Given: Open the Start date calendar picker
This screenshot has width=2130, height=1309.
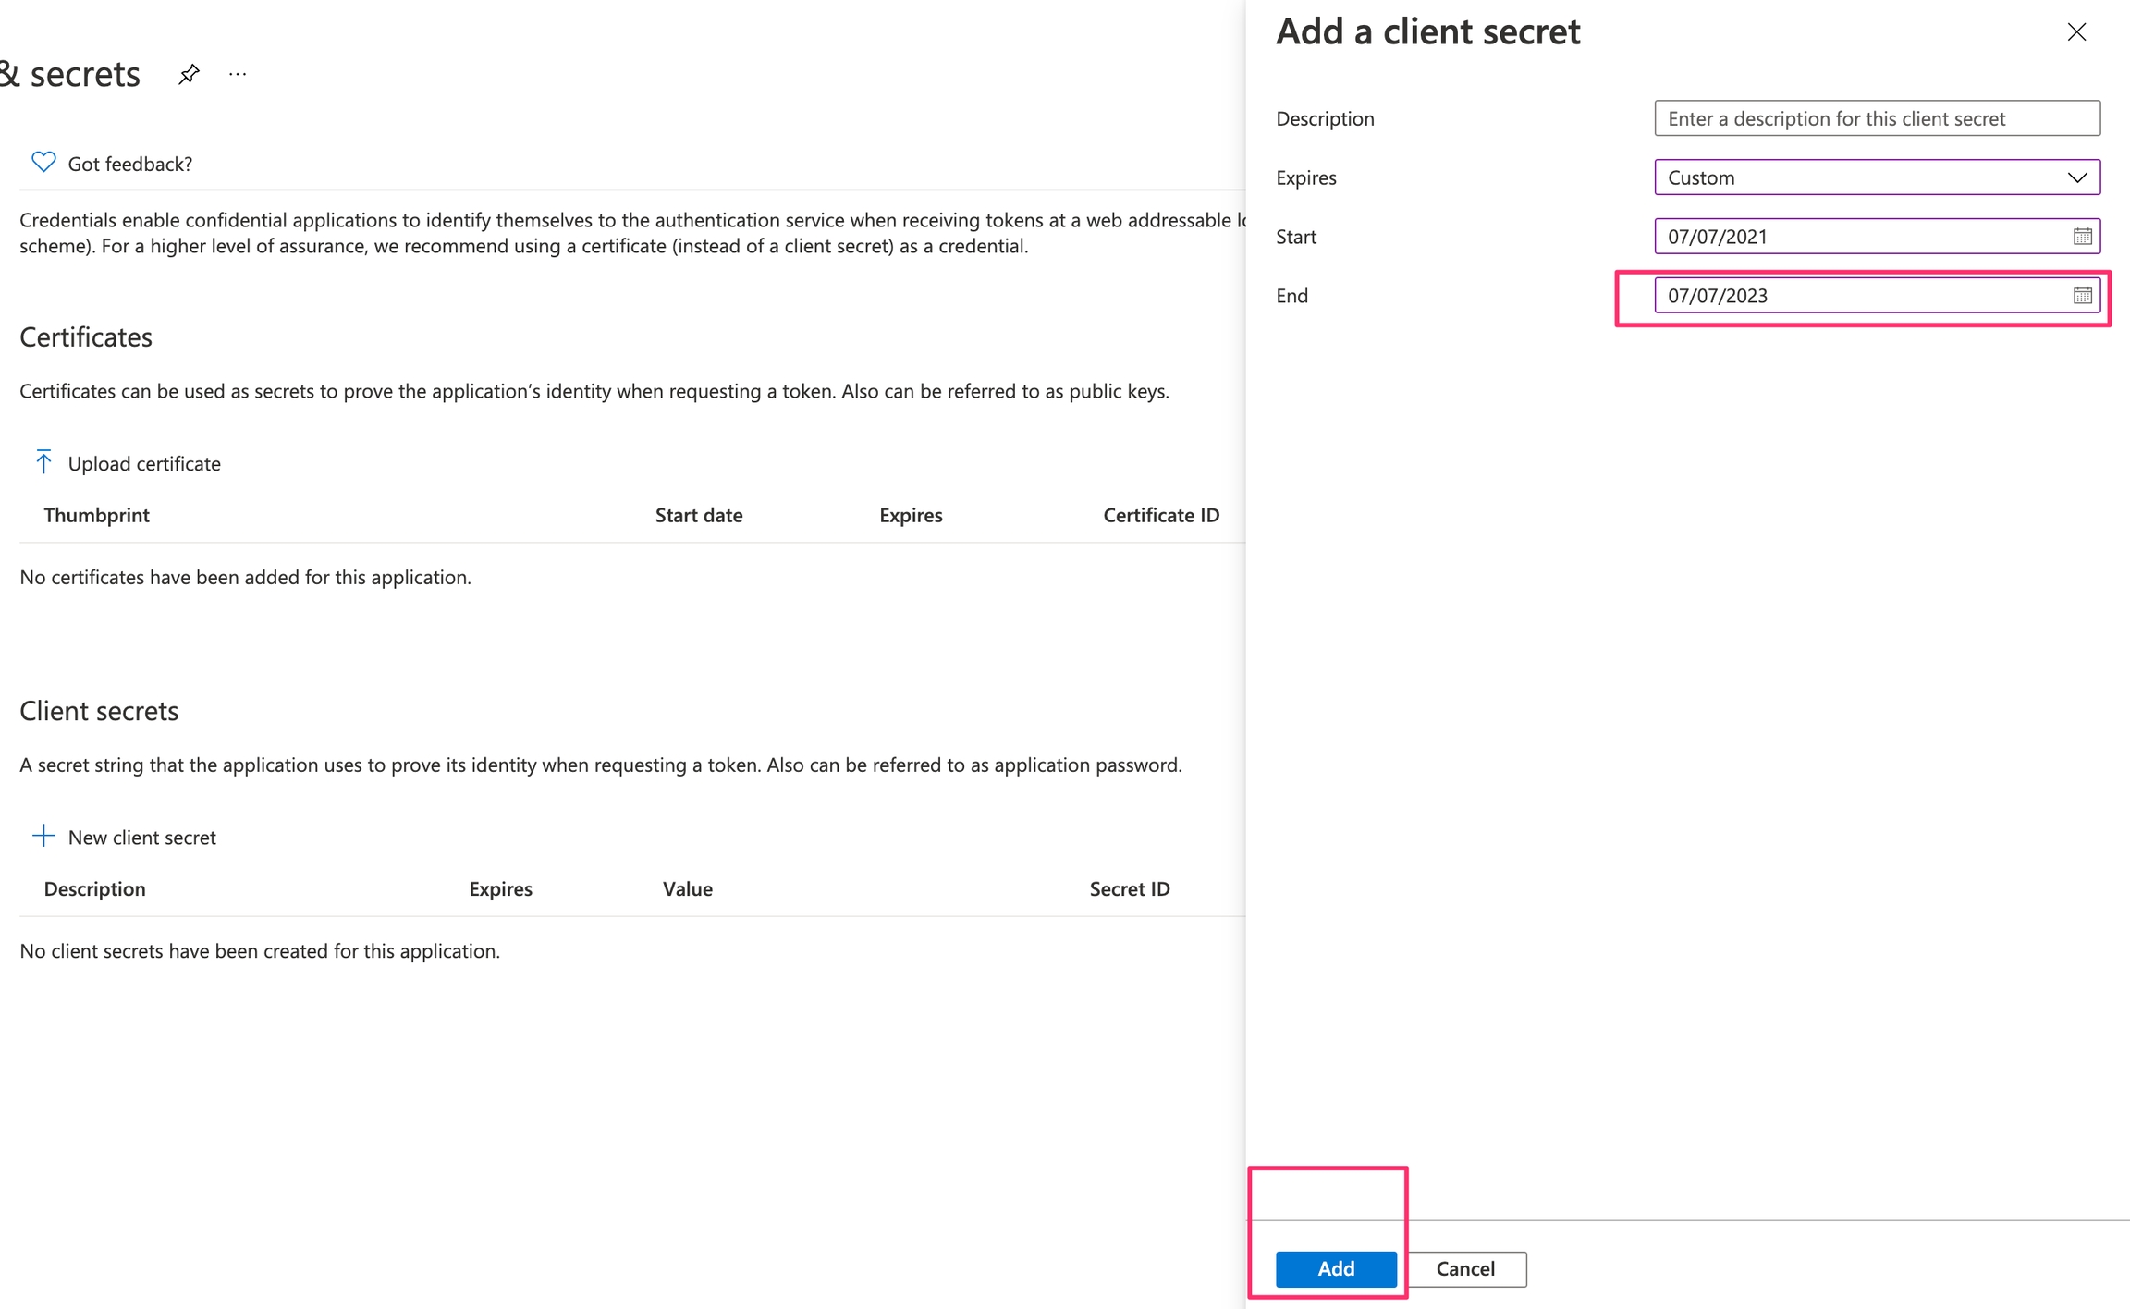Looking at the screenshot, I should (2082, 237).
